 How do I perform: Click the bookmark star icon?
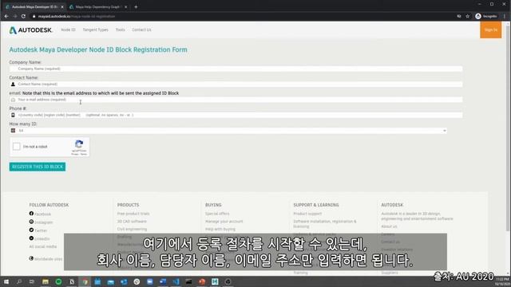468,16
